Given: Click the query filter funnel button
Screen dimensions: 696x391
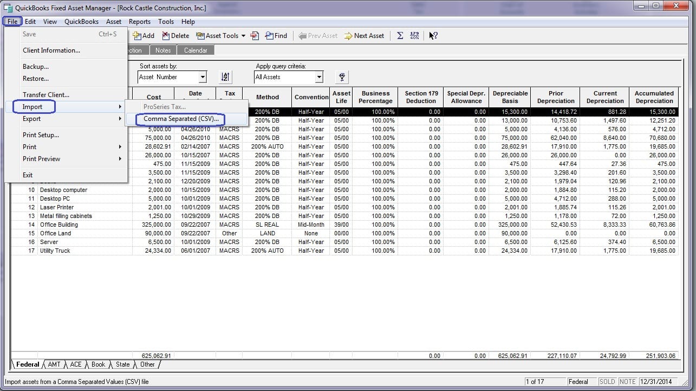Looking at the screenshot, I should tap(342, 77).
